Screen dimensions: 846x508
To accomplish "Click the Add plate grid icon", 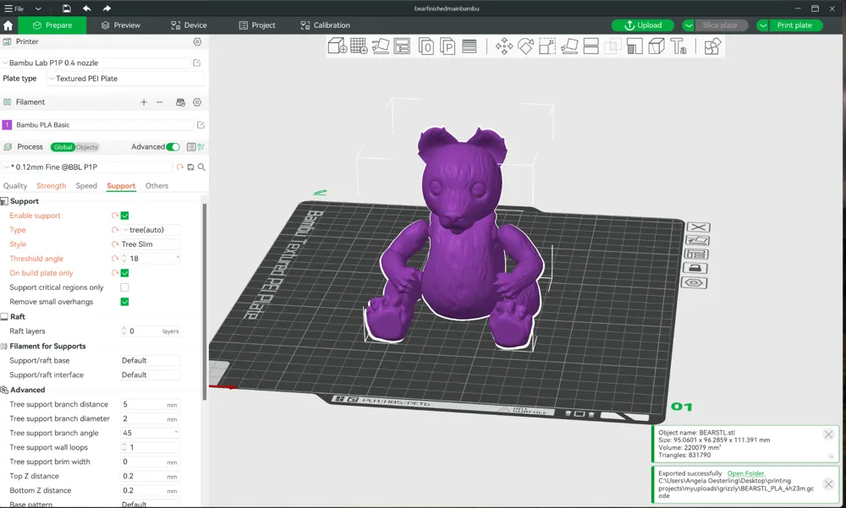I will click(359, 46).
